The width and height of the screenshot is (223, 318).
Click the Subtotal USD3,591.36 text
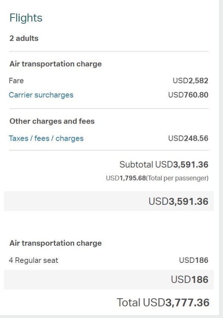click(164, 164)
